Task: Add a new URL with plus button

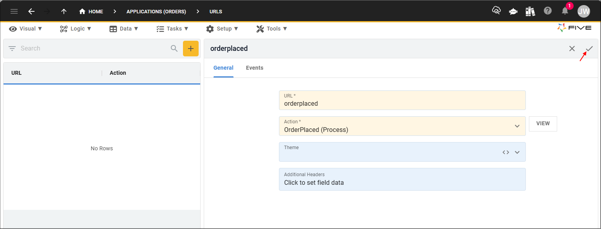Action: [x=191, y=49]
